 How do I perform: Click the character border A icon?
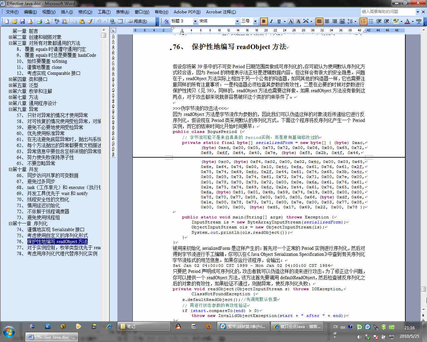pyautogui.click(x=291, y=21)
